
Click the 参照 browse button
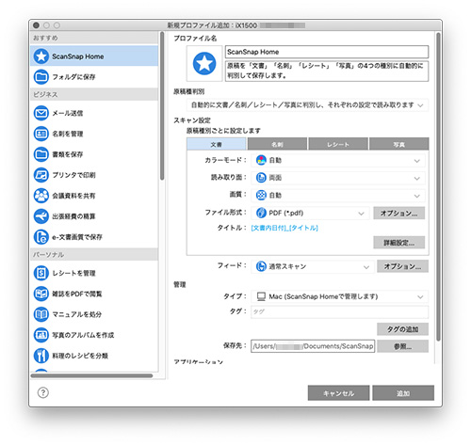click(x=402, y=346)
